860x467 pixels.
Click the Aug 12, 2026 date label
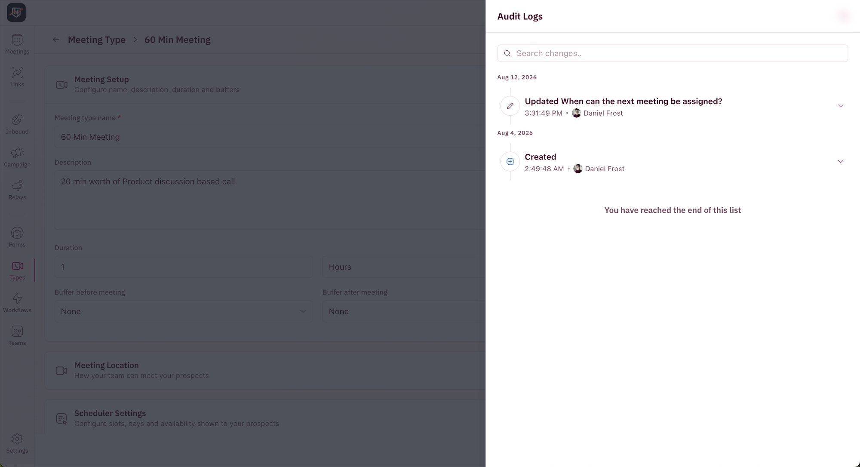click(517, 77)
